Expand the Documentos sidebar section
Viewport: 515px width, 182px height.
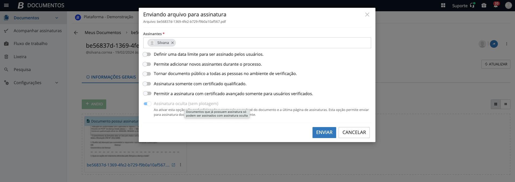click(56, 18)
